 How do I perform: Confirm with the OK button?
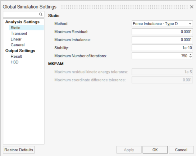(x=155, y=150)
